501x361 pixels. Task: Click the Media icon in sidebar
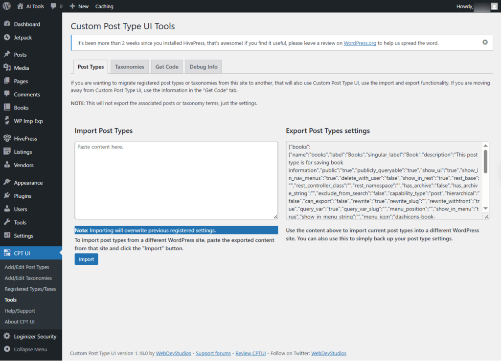pyautogui.click(x=7, y=68)
